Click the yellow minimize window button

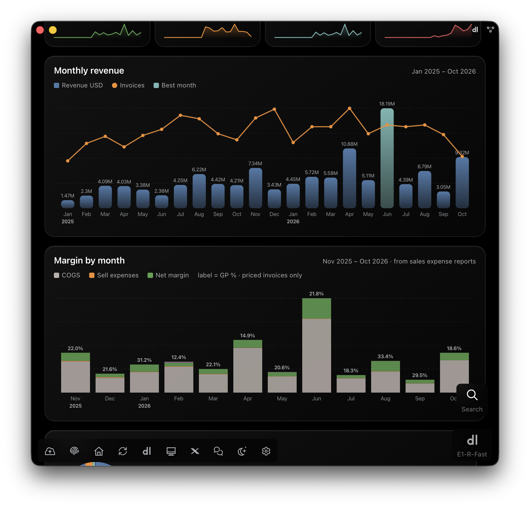[x=53, y=30]
